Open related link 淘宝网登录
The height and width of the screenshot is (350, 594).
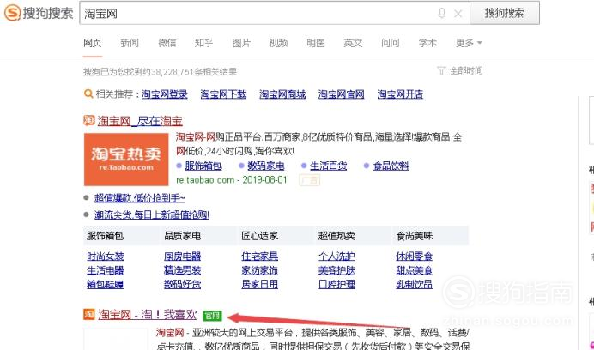(x=165, y=94)
